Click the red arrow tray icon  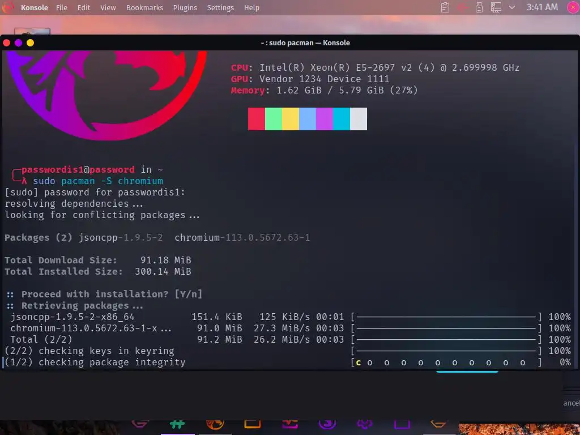[x=462, y=7]
